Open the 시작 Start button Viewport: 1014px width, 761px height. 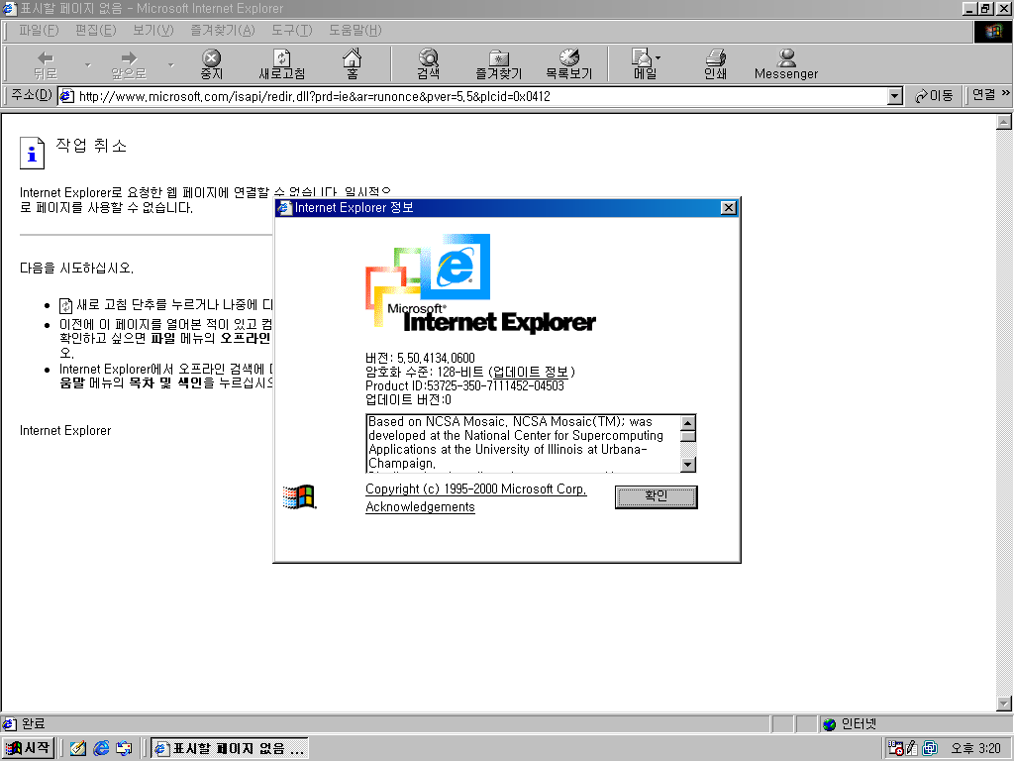[x=28, y=748]
